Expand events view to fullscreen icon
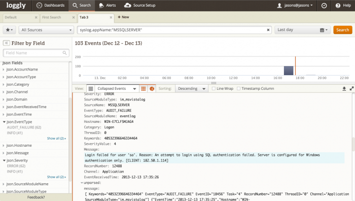Screen dimensions: 355x201 (351, 89)
